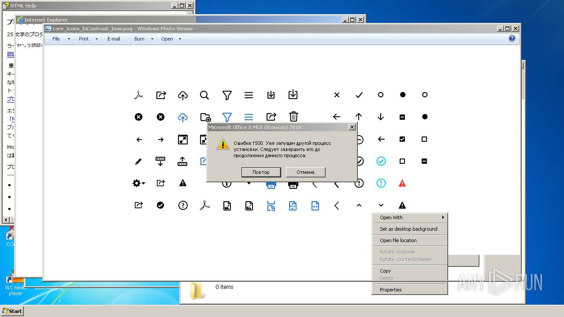Click the blue cloud upload icon
Screen dimensions: 564x317
(x=183, y=117)
